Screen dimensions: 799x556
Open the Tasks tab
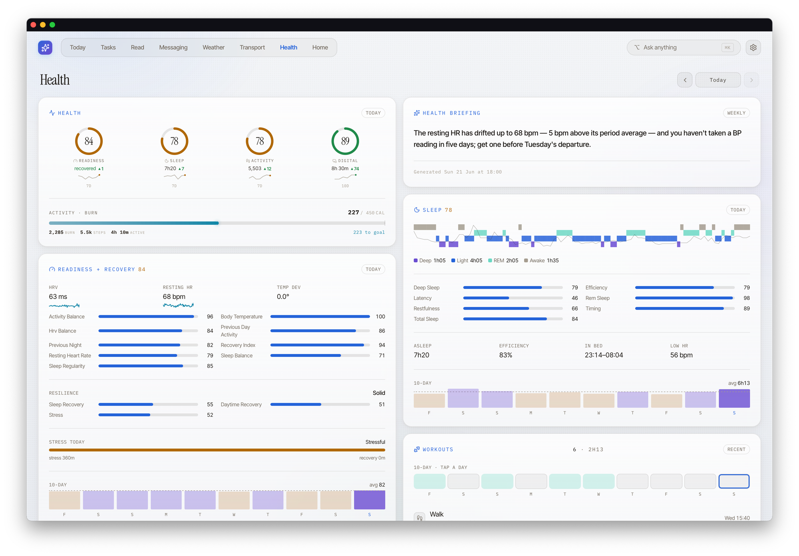coord(108,47)
